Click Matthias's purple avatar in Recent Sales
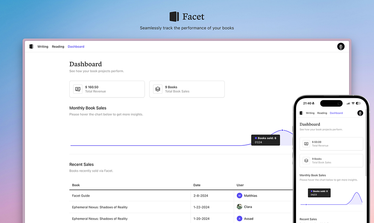Image resolution: width=374 pixels, height=223 pixels. point(239,195)
